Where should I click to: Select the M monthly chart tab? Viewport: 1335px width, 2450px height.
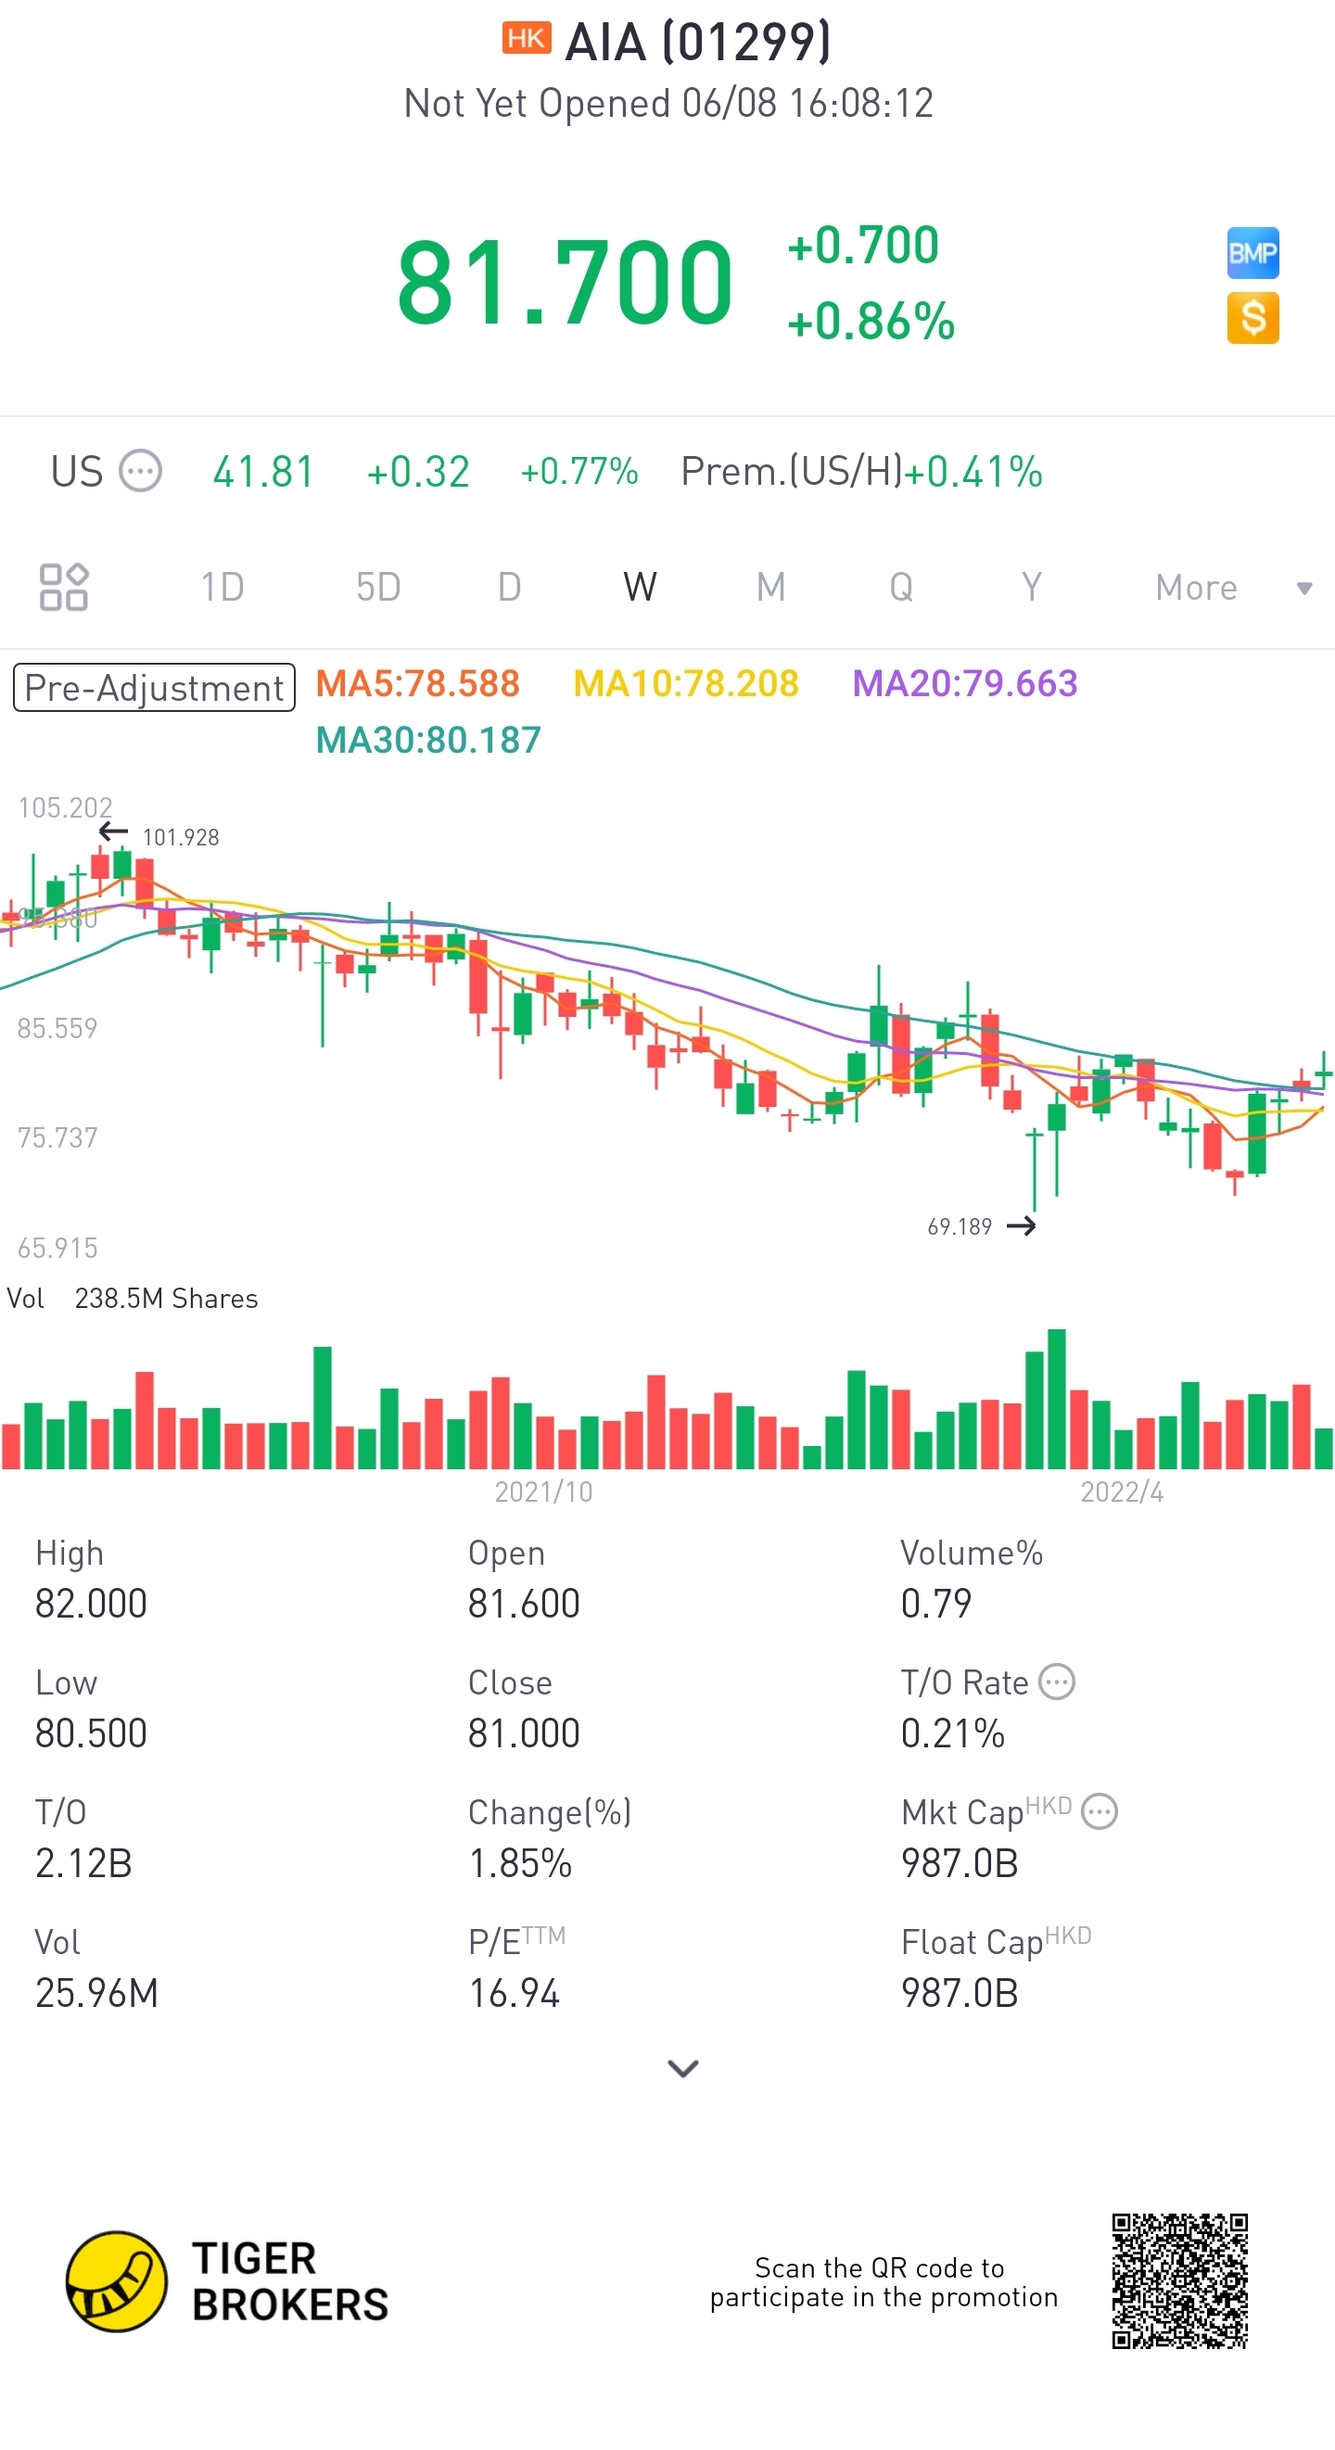[770, 587]
